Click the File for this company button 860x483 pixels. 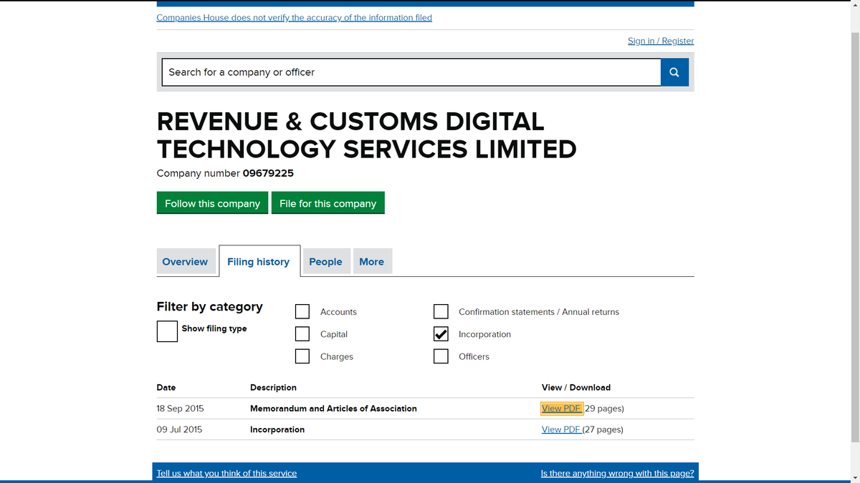pyautogui.click(x=328, y=203)
